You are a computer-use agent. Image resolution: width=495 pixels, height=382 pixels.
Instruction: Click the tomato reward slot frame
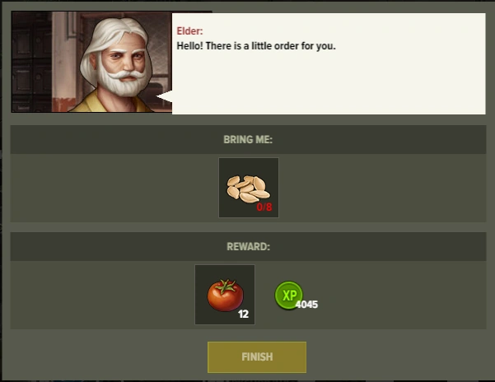(225, 295)
